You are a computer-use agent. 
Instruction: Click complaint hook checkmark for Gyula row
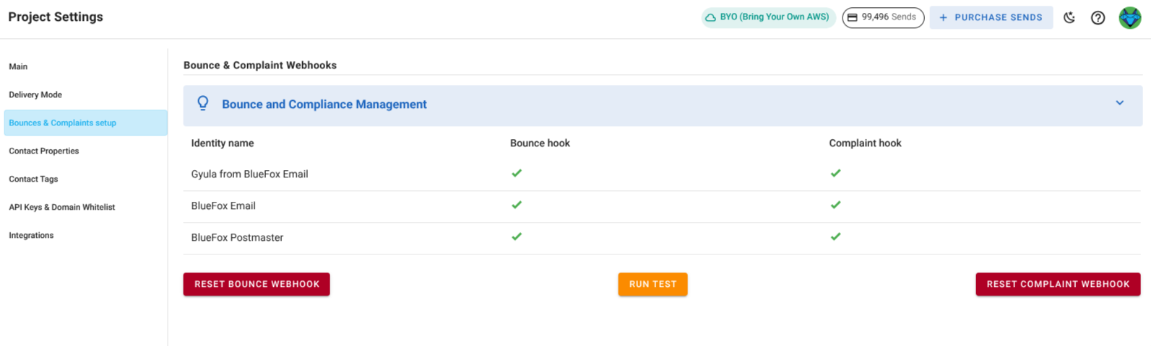[x=835, y=173]
